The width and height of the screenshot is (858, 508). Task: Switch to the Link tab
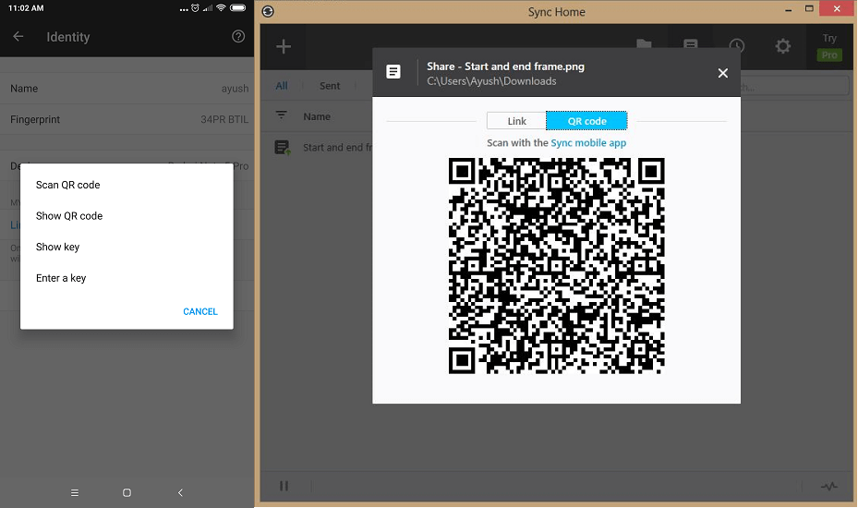coord(516,121)
